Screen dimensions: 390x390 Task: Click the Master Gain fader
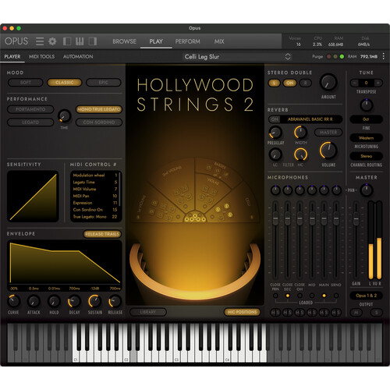(x=356, y=218)
